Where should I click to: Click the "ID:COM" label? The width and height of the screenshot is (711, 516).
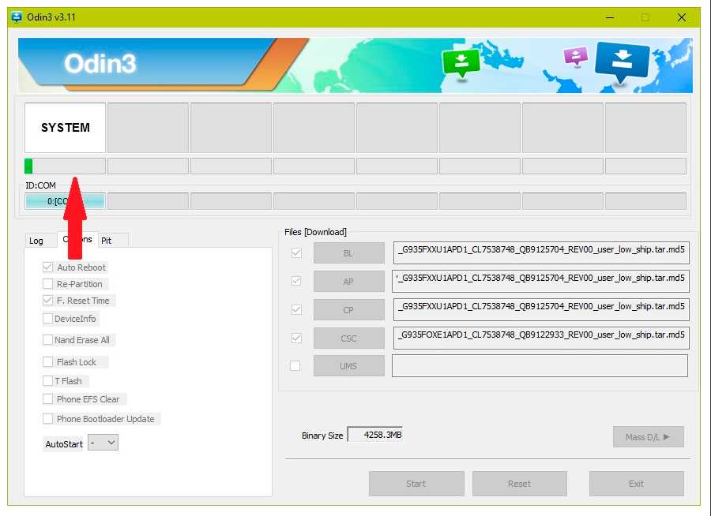(41, 185)
